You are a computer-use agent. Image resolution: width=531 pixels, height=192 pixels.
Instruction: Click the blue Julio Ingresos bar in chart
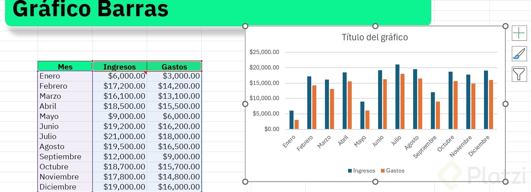(x=398, y=97)
